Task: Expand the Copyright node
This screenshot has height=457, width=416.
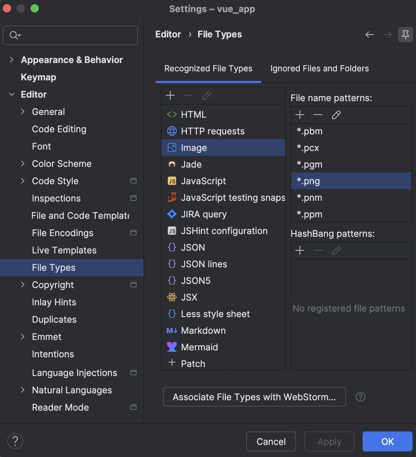Action: [23, 285]
